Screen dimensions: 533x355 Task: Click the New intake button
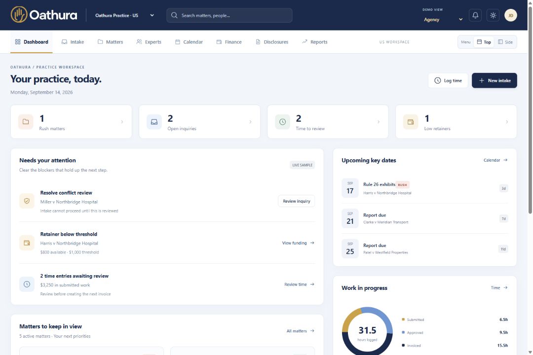[x=494, y=80]
